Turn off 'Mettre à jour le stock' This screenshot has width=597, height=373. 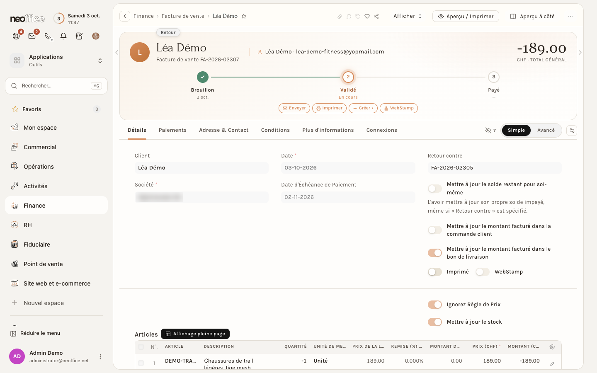(435, 322)
